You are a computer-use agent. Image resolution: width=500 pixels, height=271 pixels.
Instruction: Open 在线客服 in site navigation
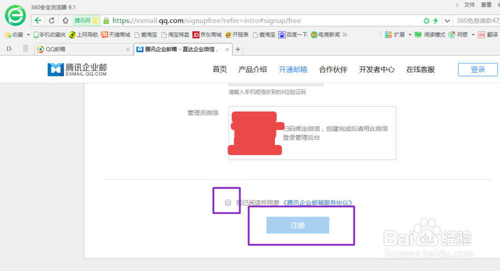(420, 69)
